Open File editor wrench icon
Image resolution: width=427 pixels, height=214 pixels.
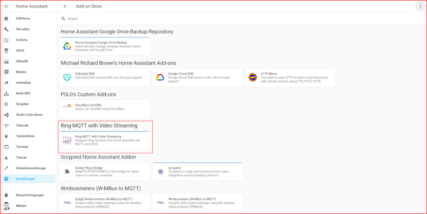[6, 29]
